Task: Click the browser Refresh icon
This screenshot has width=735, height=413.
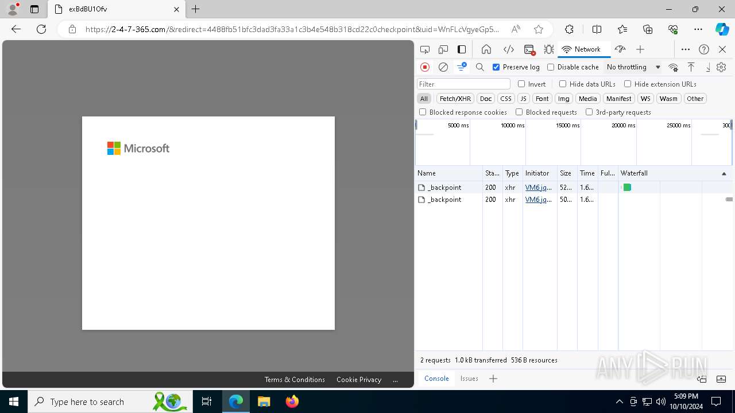Action: coord(41,29)
